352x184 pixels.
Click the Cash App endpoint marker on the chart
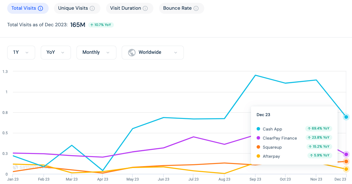pos(346,117)
